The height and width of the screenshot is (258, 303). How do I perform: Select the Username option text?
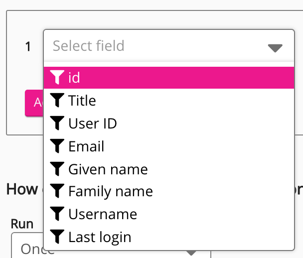103,214
